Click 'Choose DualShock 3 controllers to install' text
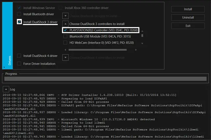This screenshot has width=211, height=140. 97,24
